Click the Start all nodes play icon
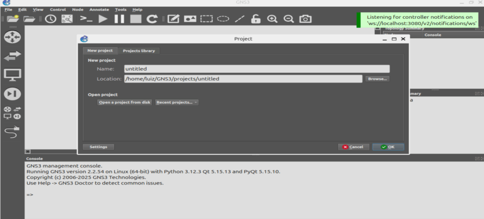Image resolution: width=484 pixels, height=219 pixels. click(103, 19)
